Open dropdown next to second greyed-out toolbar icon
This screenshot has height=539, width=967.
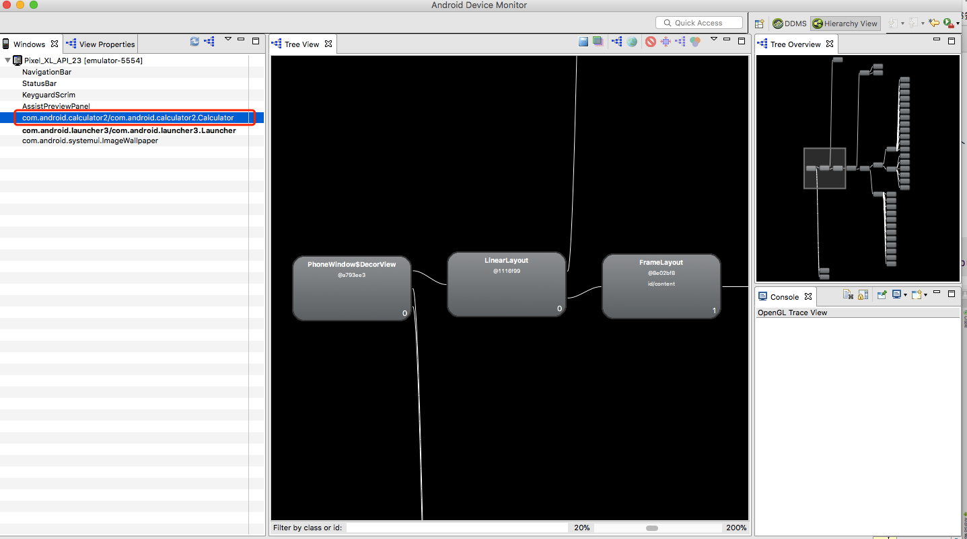pos(923,24)
